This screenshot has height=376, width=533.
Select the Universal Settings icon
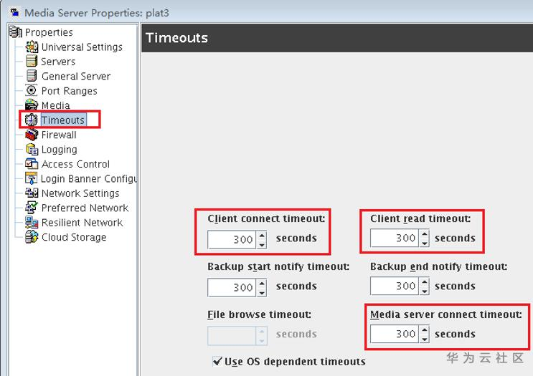tap(32, 47)
